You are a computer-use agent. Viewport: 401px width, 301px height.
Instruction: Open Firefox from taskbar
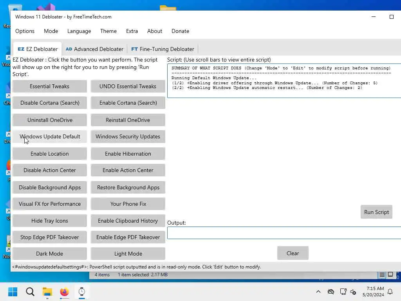click(x=65, y=292)
